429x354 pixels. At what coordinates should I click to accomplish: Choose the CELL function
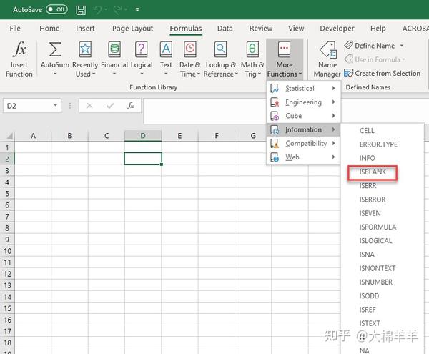pyautogui.click(x=367, y=131)
